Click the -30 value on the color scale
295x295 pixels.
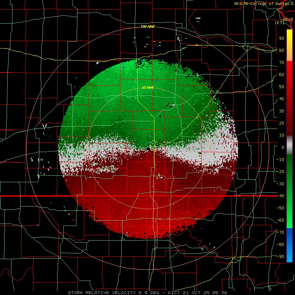pos(280,184)
